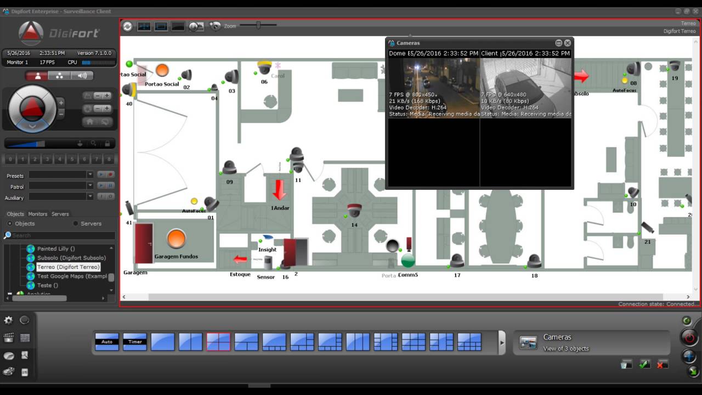Select Painted Lilly tree item
This screenshot has width=702, height=395.
click(56, 249)
